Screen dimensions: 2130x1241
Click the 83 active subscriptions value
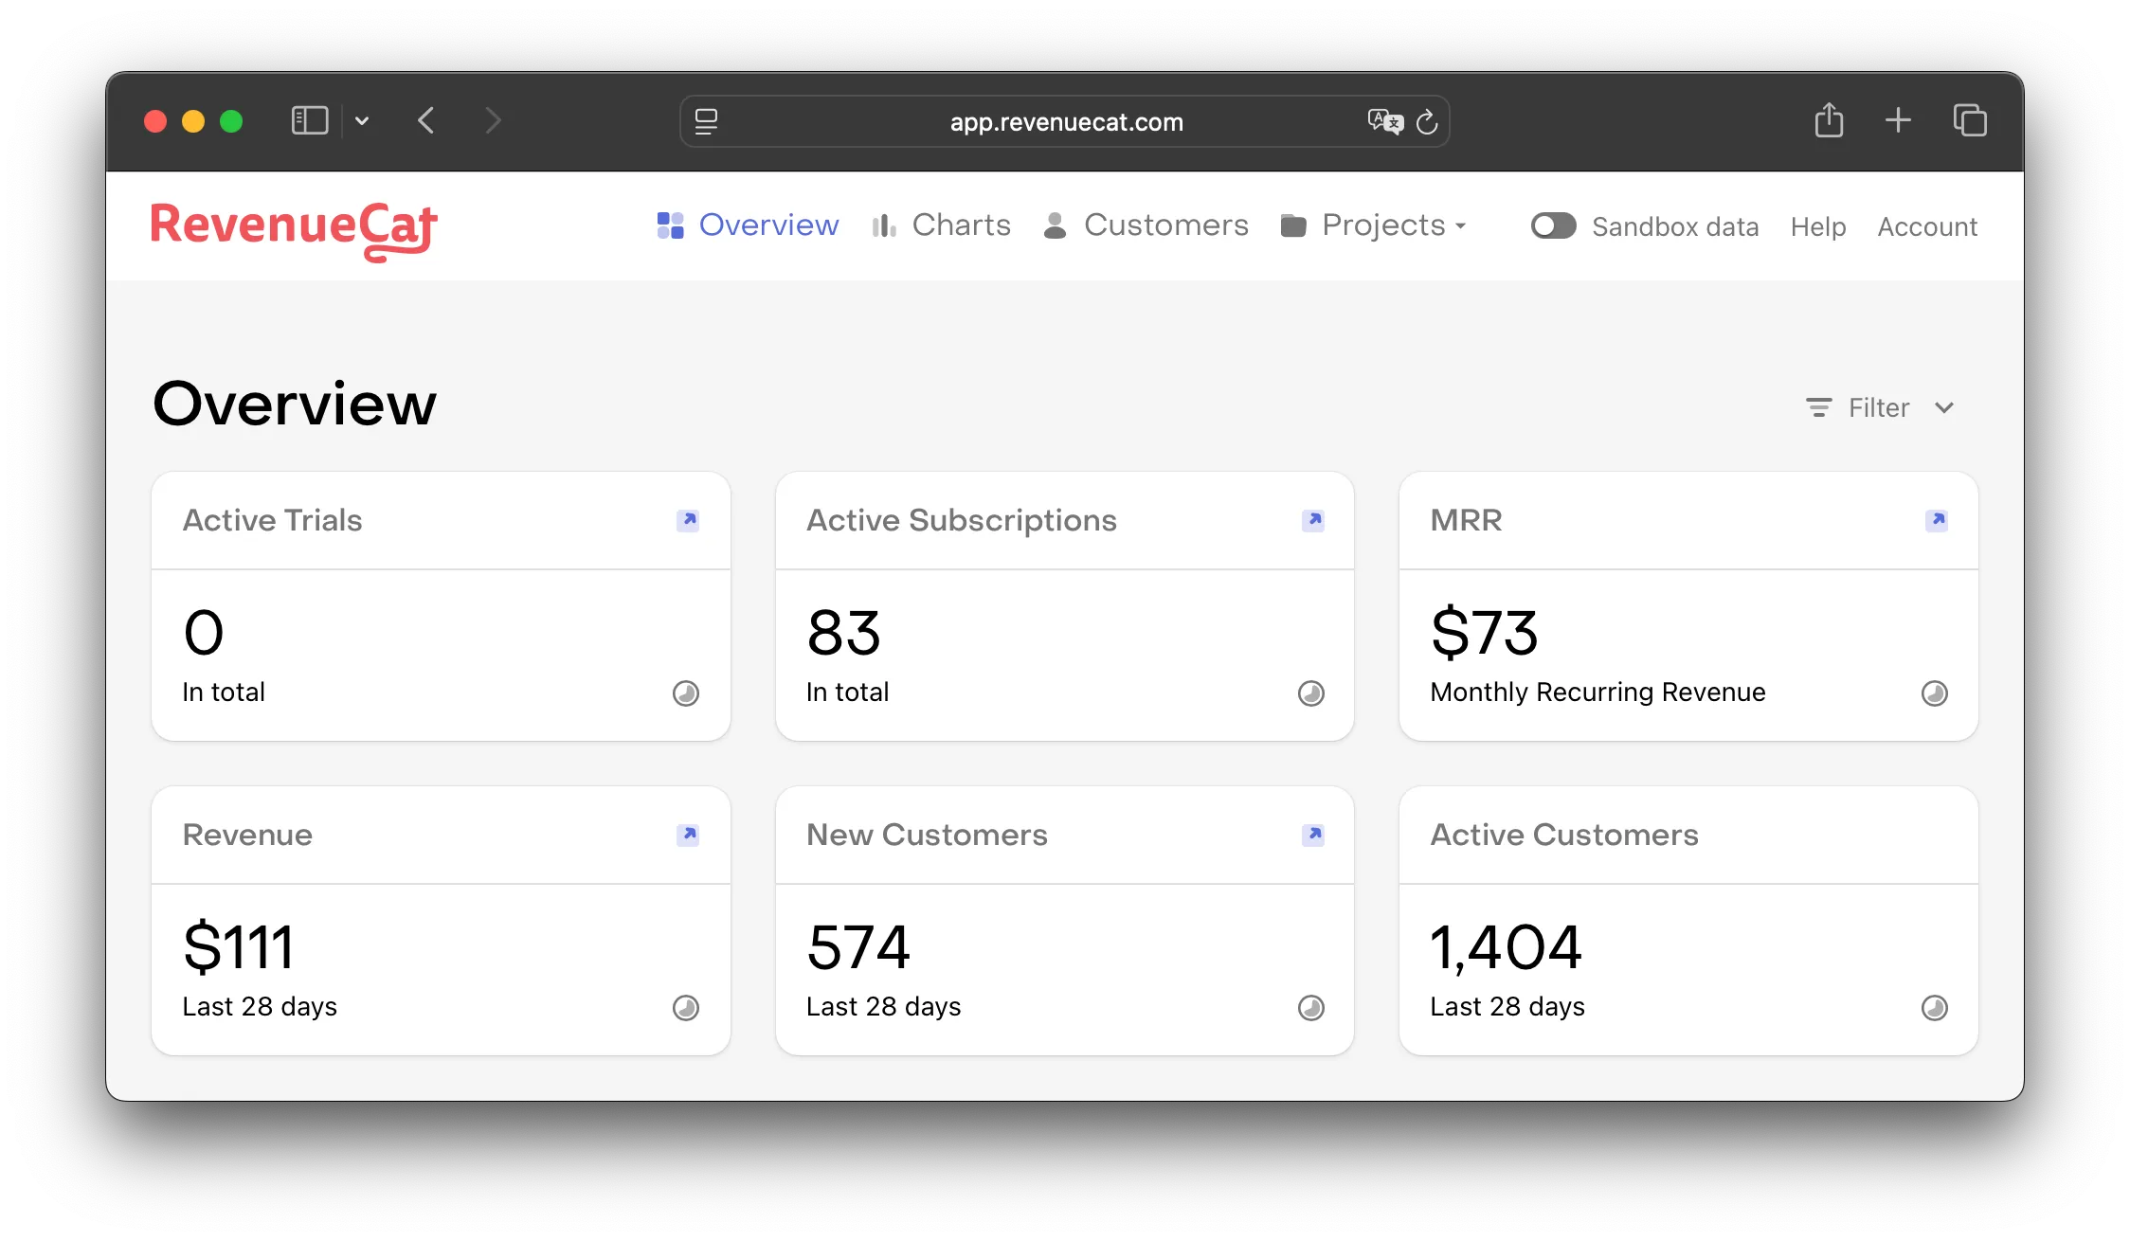[843, 633]
